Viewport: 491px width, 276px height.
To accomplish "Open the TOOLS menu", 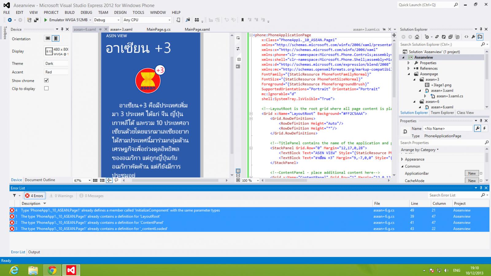I will click(138, 12).
